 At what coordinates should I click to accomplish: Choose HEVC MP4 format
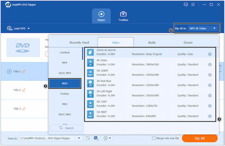65,73
